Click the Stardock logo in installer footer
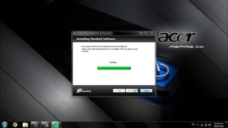 coord(84,91)
